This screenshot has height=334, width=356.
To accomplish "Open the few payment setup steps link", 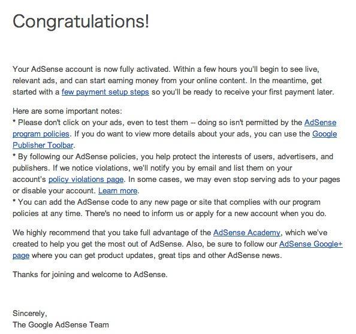I will tap(105, 92).
